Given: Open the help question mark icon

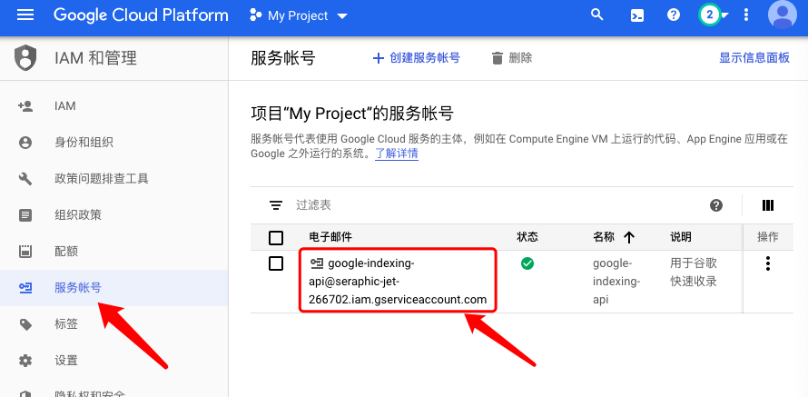Looking at the screenshot, I should click(x=674, y=15).
